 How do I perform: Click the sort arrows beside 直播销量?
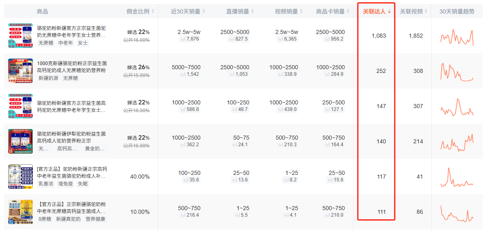point(252,11)
